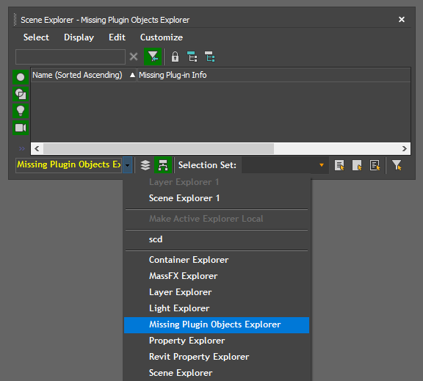423x381 pixels.
Task: Click the first selection set list icon
Action: (339, 165)
